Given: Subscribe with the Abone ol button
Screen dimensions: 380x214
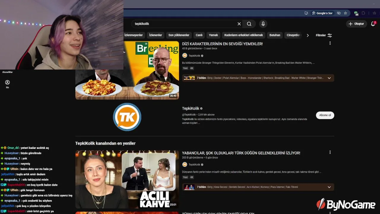Looking at the screenshot, I should pyautogui.click(x=325, y=115).
